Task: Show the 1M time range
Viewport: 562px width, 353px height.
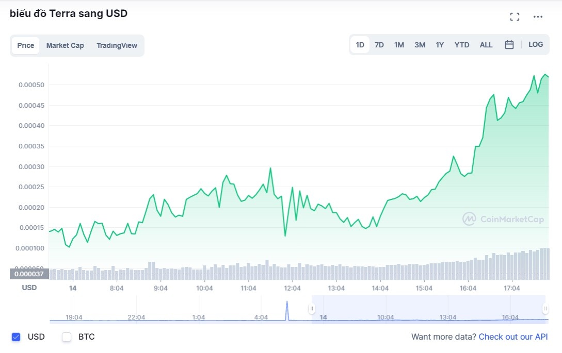Action: click(x=399, y=45)
